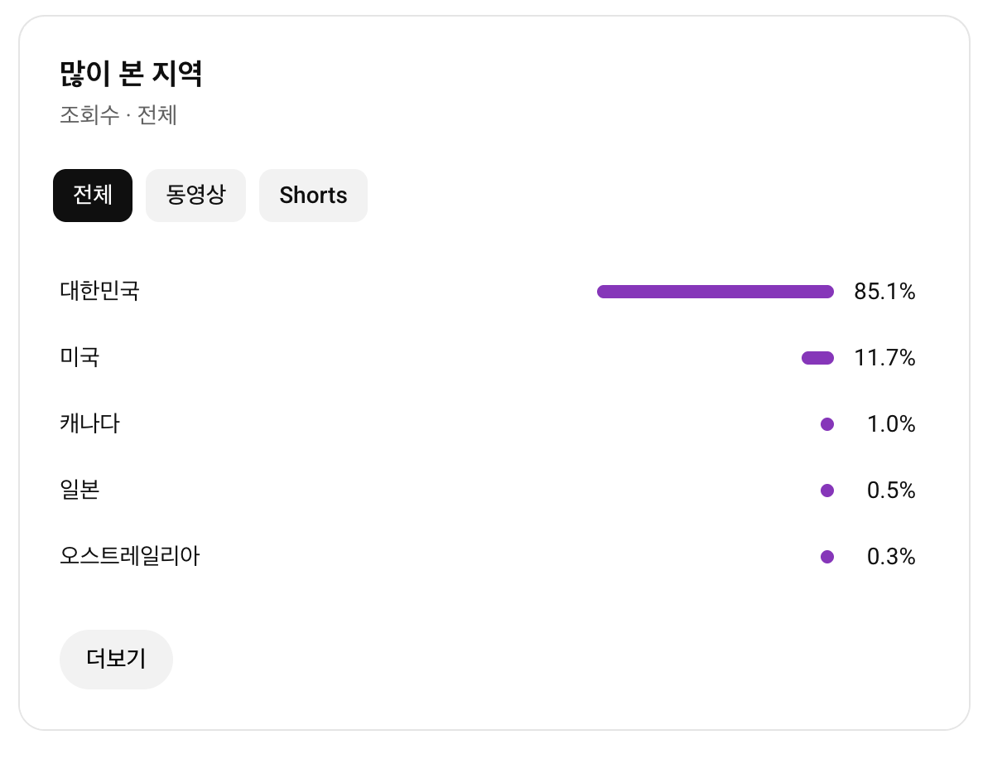Click the 11.7% value

[x=884, y=358]
